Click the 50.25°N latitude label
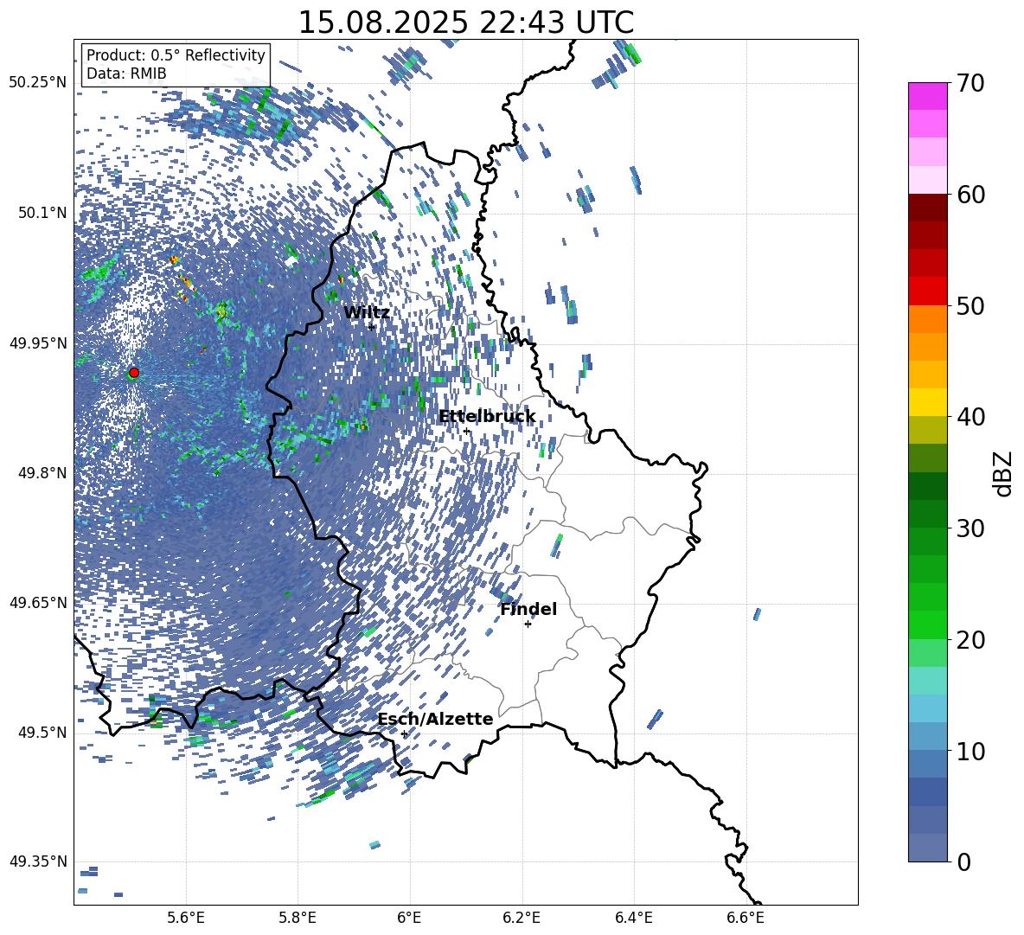Viewport: 1024px width, 935px height. tap(38, 83)
